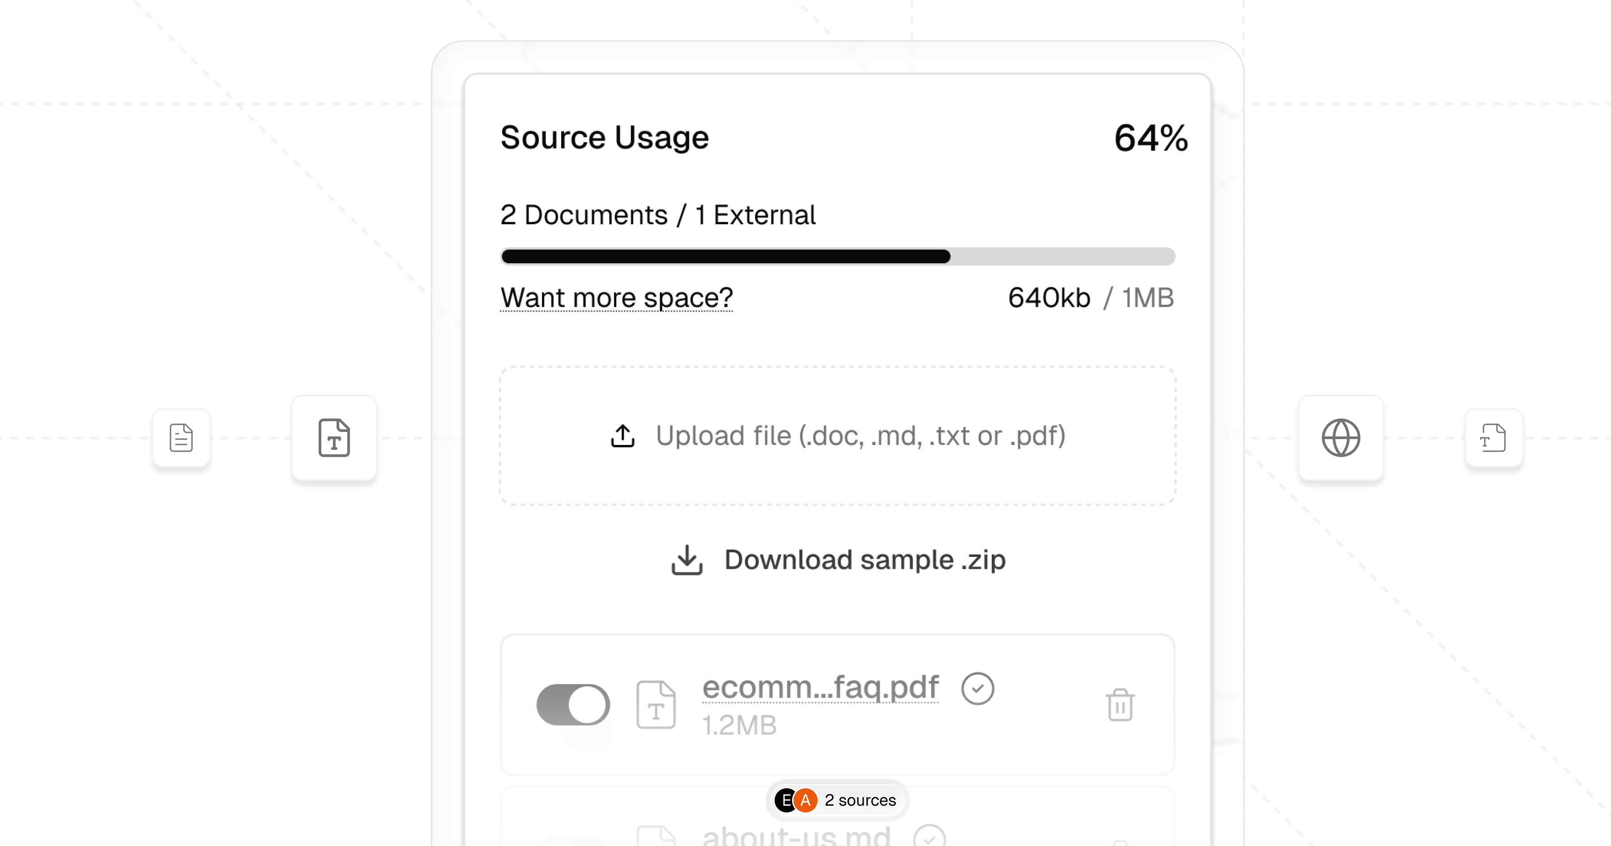Image resolution: width=1611 pixels, height=846 pixels.
Task: Click the orange A avatar in the sources badge
Action: coord(805,800)
